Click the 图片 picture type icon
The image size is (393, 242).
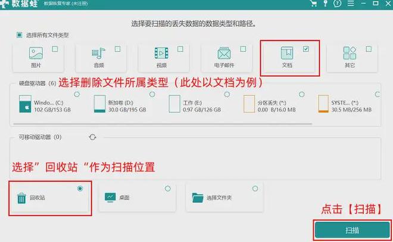pos(36,54)
